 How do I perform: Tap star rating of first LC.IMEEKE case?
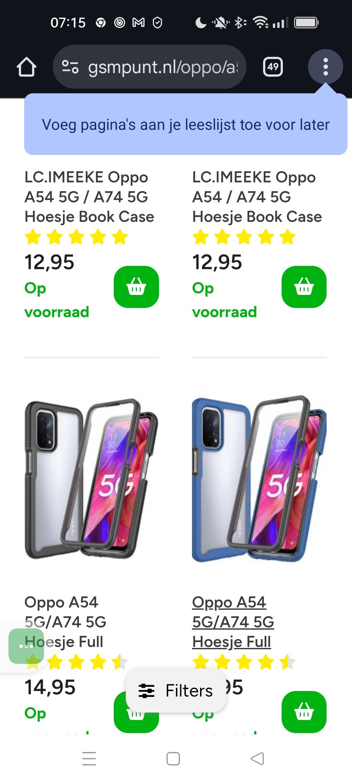click(x=76, y=237)
